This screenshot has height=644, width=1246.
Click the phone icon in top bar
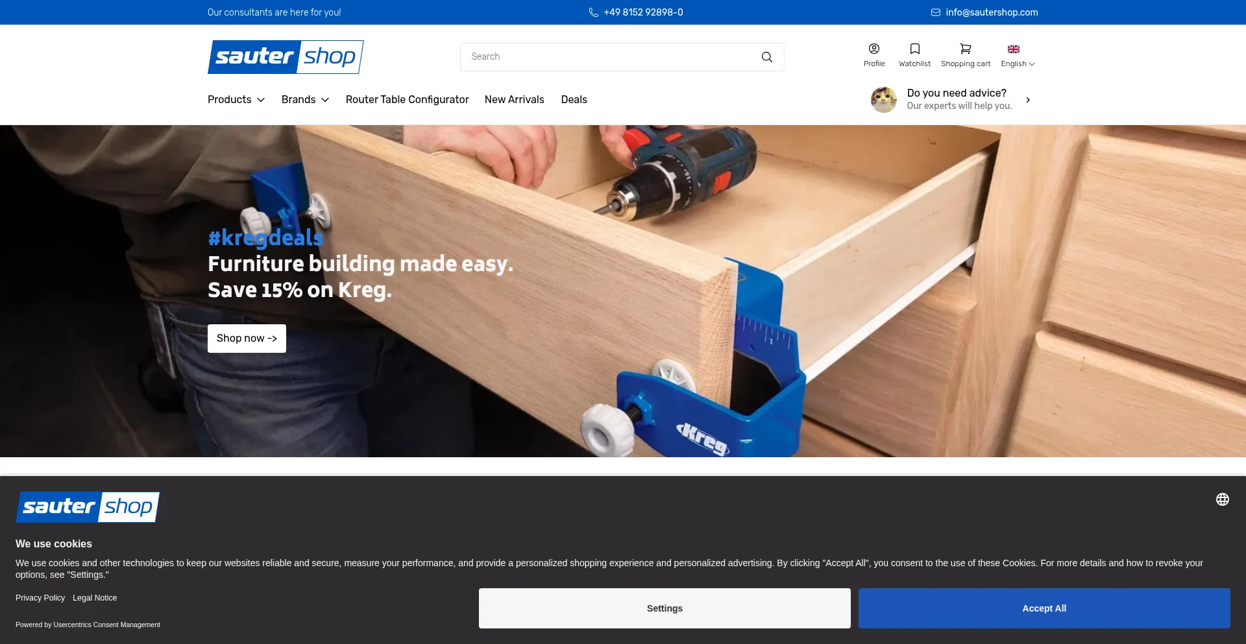pyautogui.click(x=593, y=12)
